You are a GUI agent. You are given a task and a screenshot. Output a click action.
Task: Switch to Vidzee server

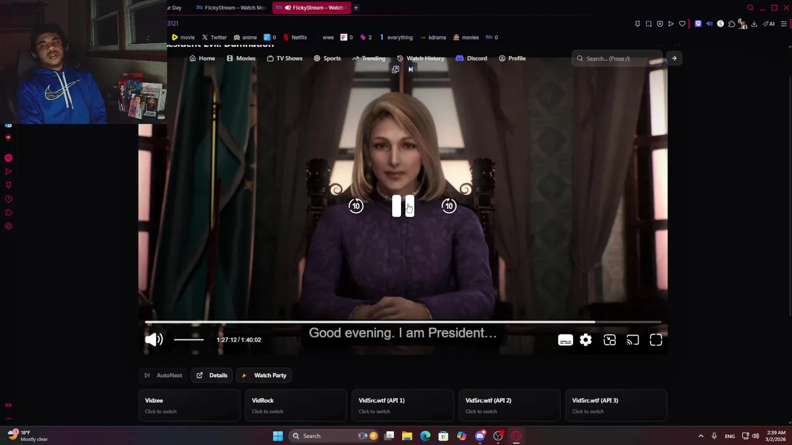(189, 405)
